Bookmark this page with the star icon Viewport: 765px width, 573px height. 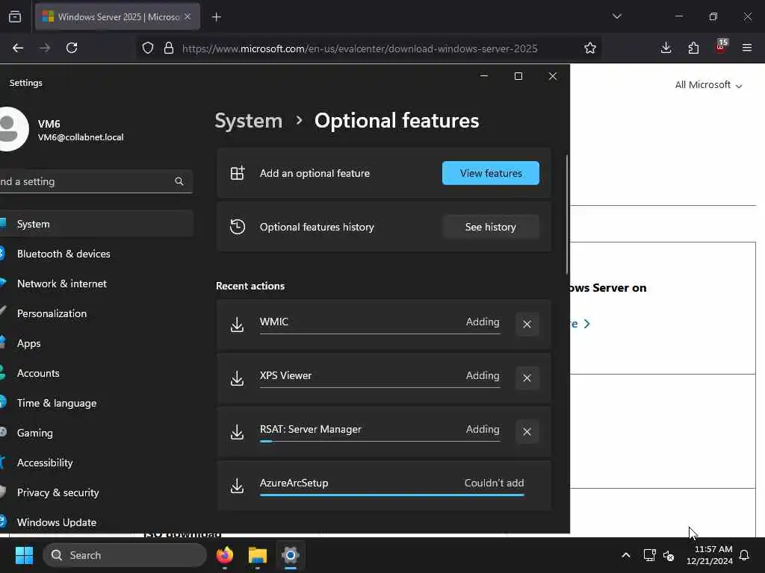pos(590,48)
